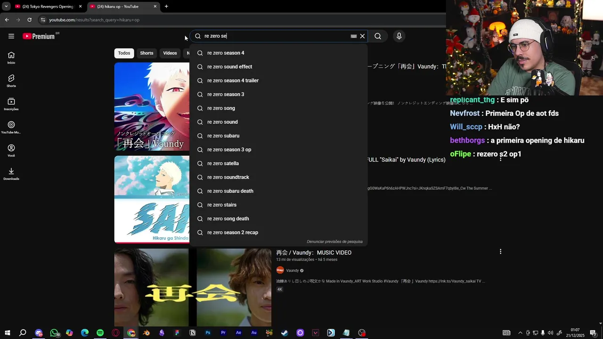This screenshot has width=603, height=339.
Task: Open Blender from the taskbar
Action: pyautogui.click(x=147, y=333)
